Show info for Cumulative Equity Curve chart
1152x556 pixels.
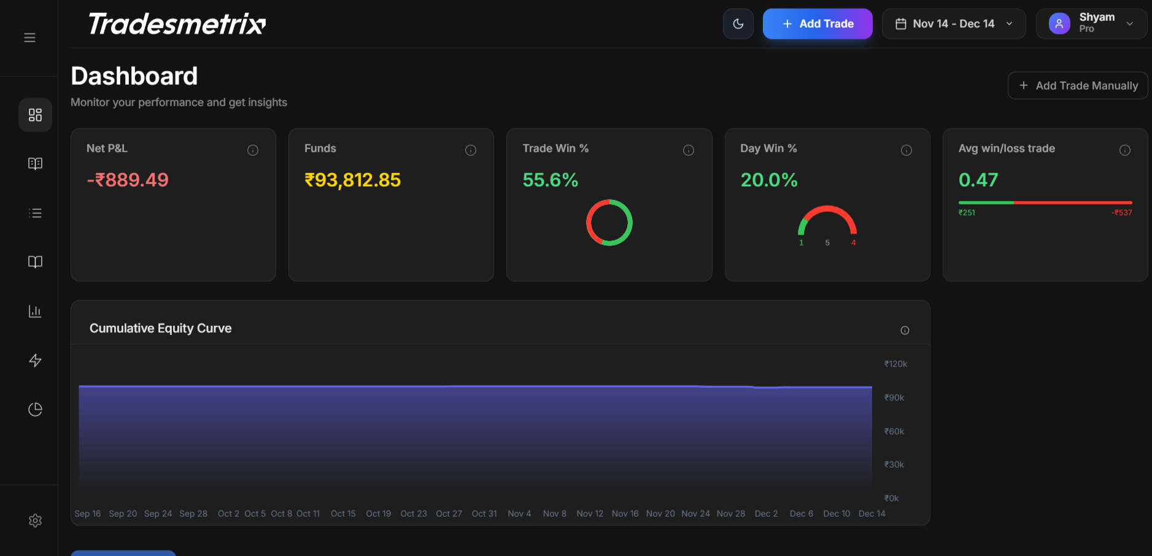[x=905, y=330]
